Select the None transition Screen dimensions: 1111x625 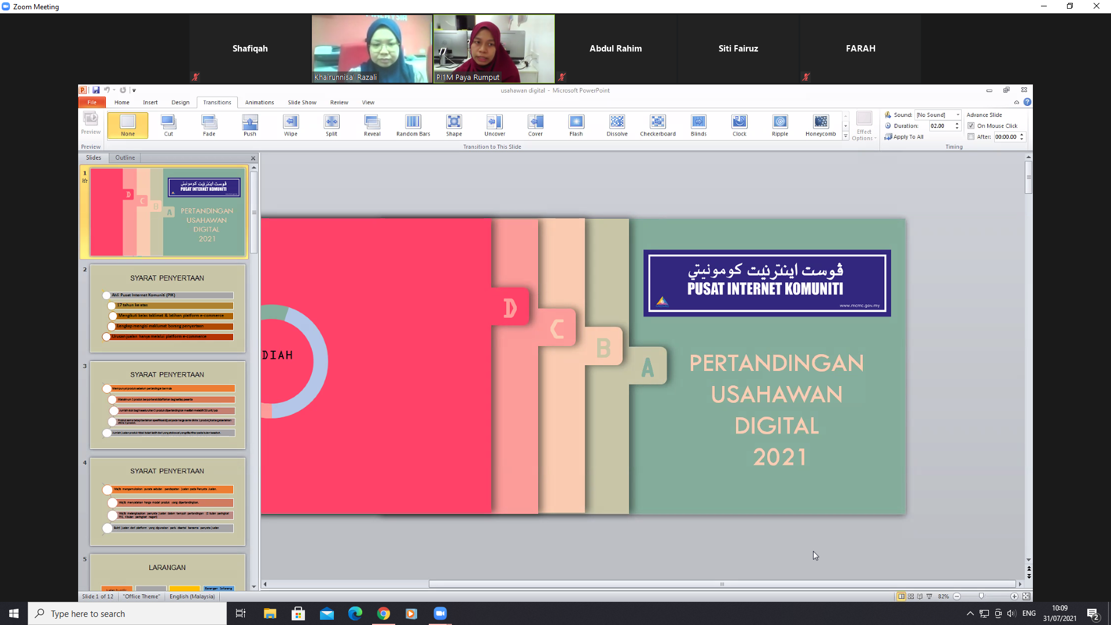pyautogui.click(x=128, y=125)
